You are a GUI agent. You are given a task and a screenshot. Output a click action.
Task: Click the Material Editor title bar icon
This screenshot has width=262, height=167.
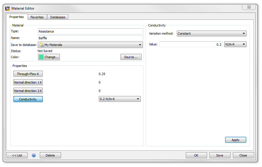pos(7,8)
